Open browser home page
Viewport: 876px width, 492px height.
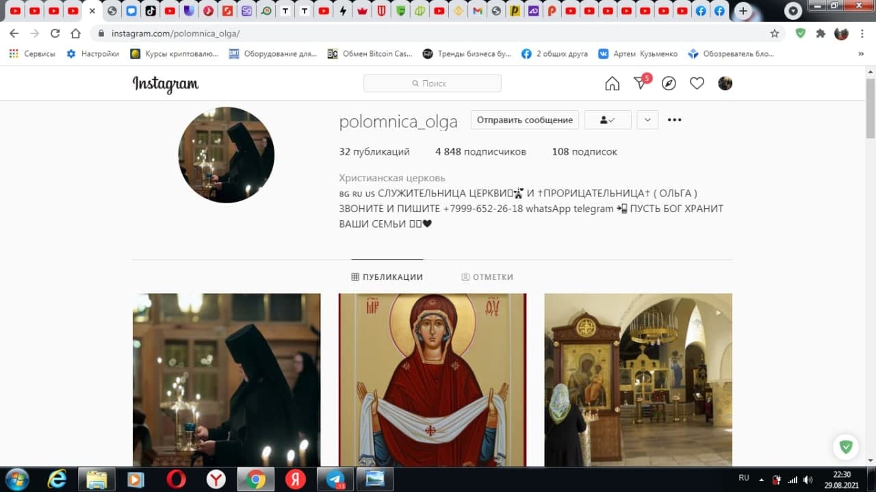[x=76, y=33]
